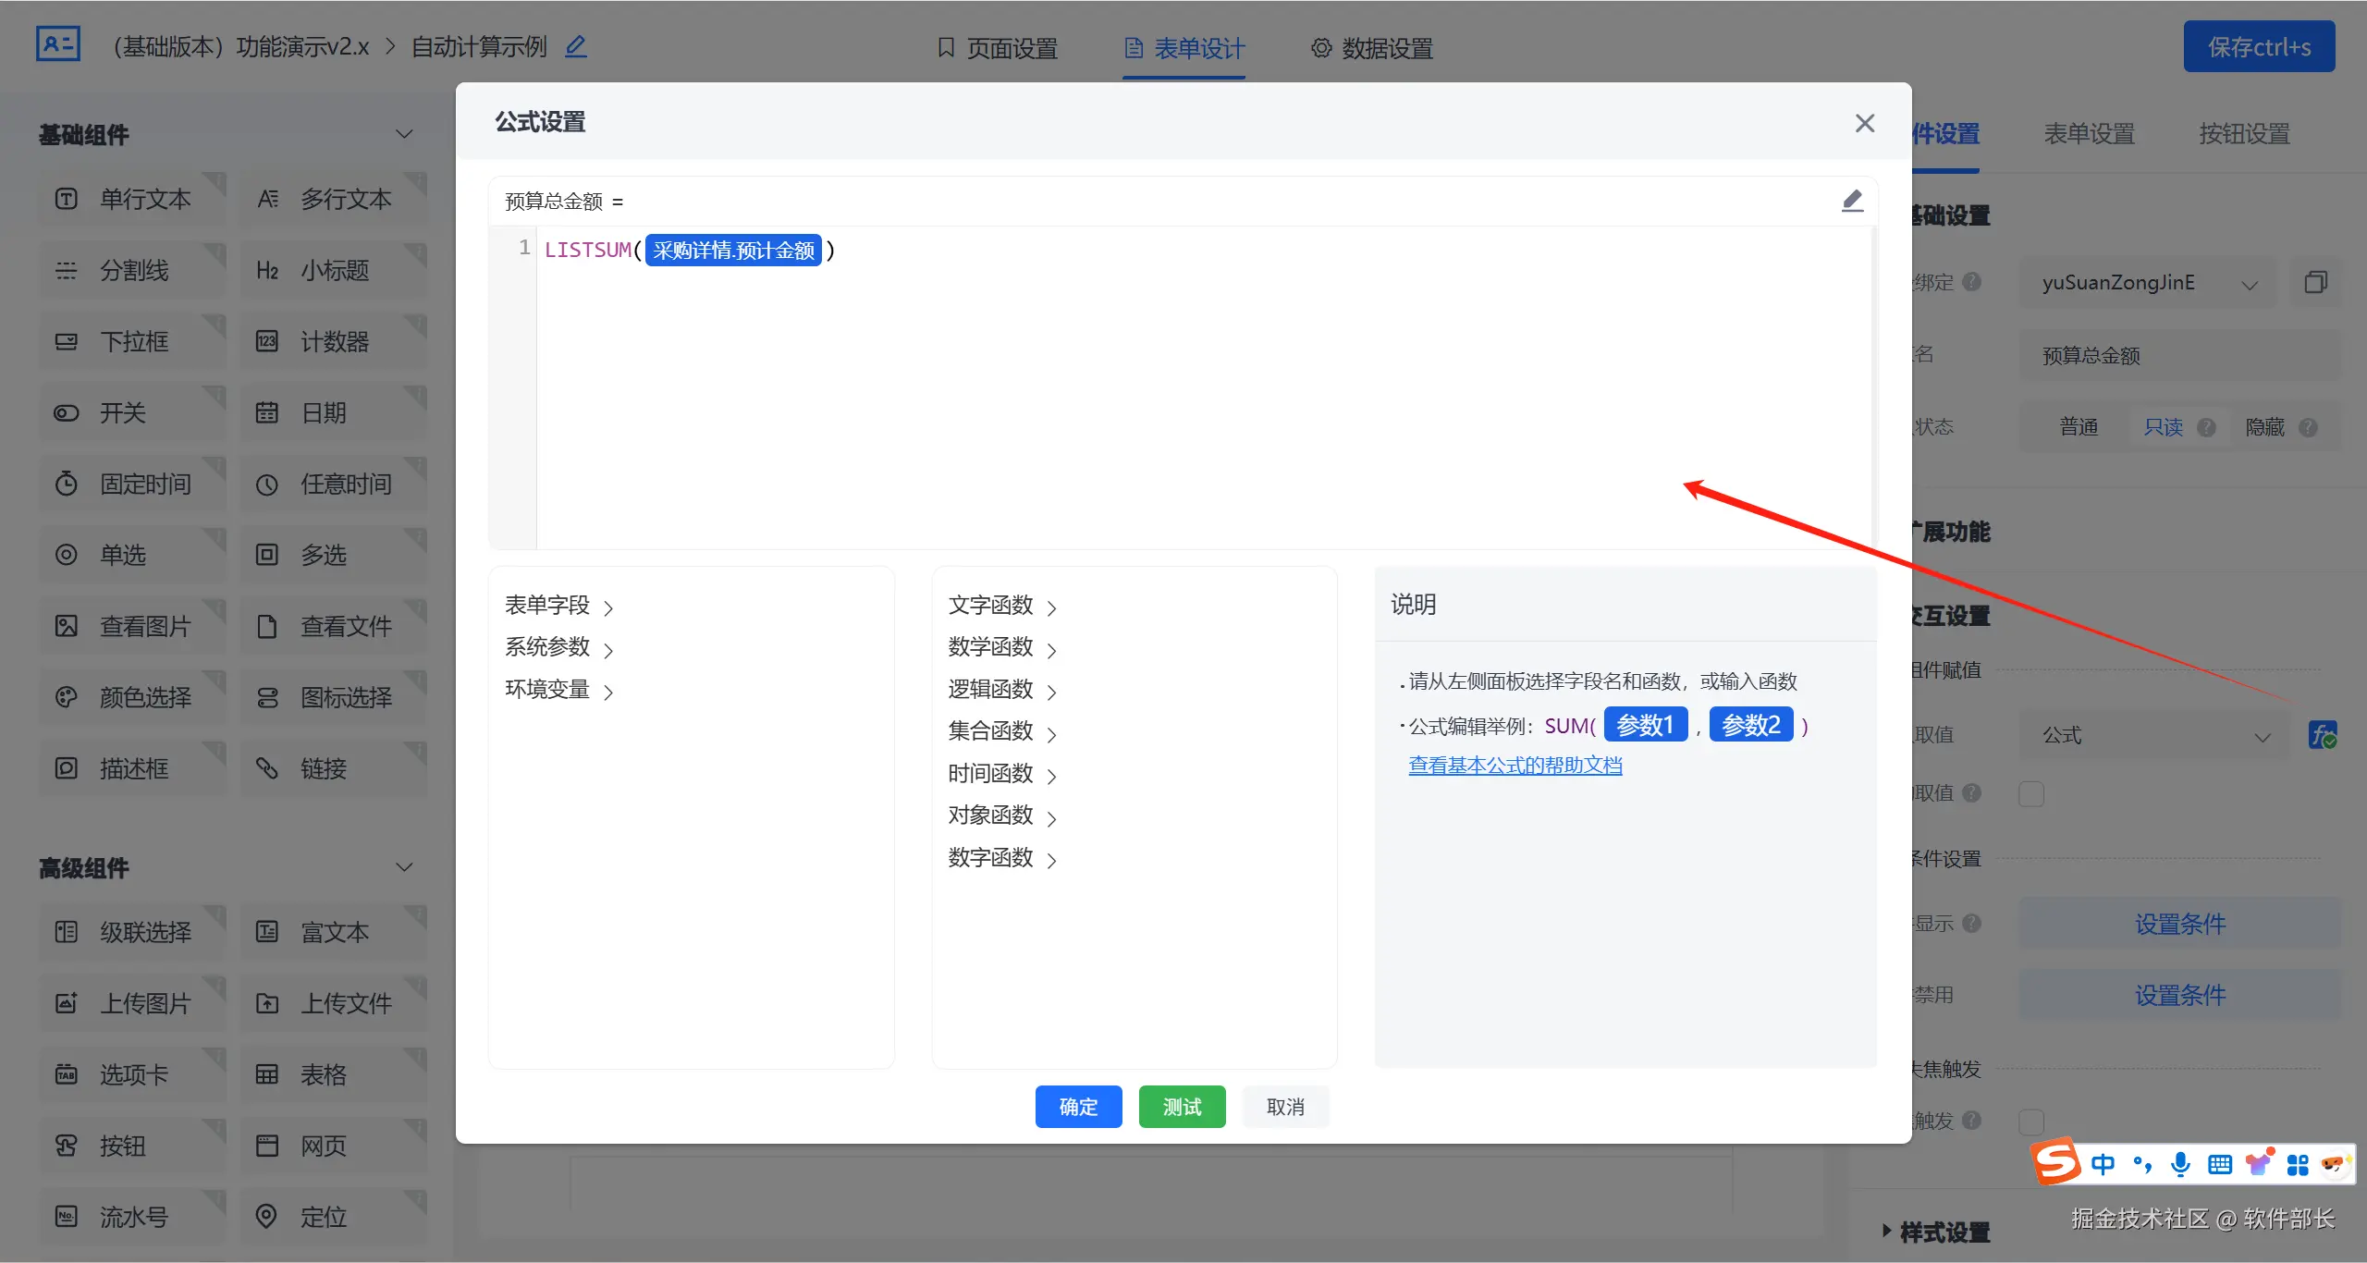This screenshot has width=2367, height=1263.
Task: Click the green 测试 button
Action: click(1182, 1107)
